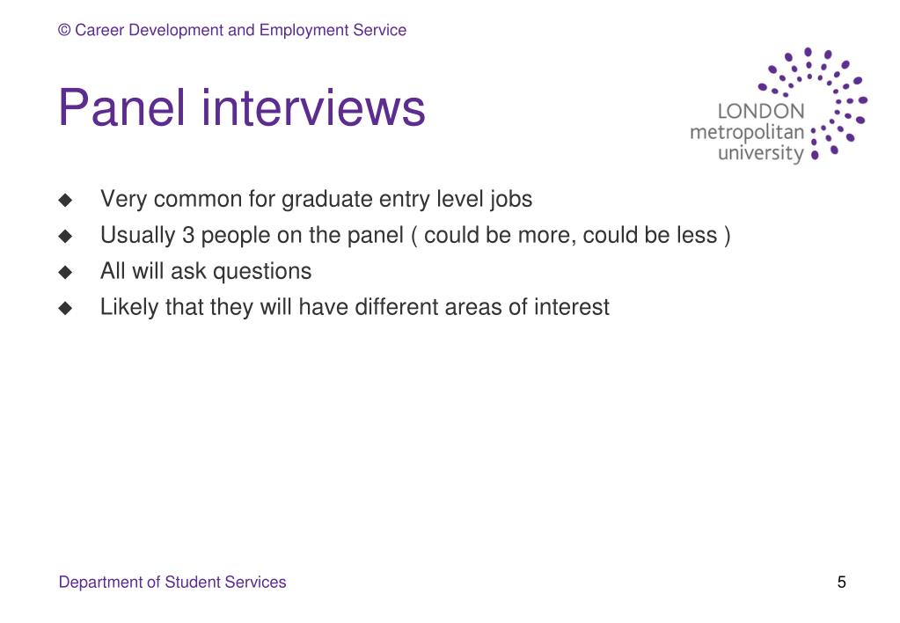
Task: Click the word 'LONDON' in the logo
Action: coord(761,112)
